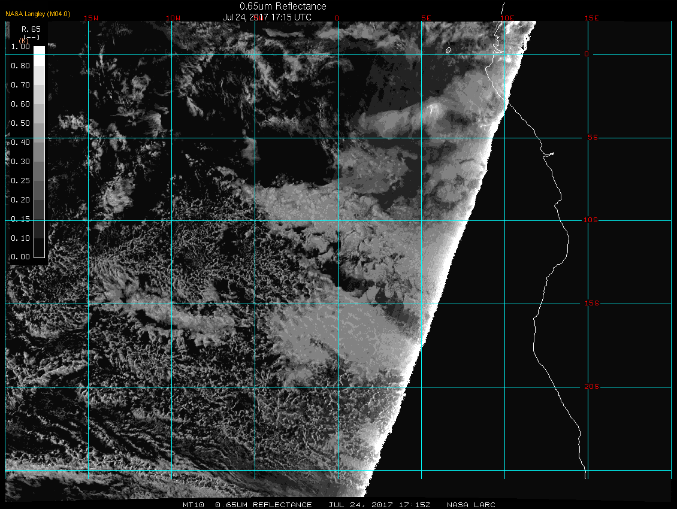Viewport: 677px width, 509px height.
Task: Click "NASA LARC" in the bottom caption
Action: click(471, 505)
